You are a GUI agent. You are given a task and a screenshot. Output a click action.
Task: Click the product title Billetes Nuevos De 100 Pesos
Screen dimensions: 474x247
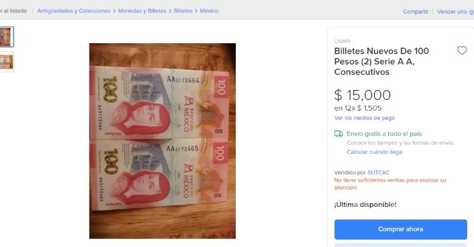click(381, 61)
